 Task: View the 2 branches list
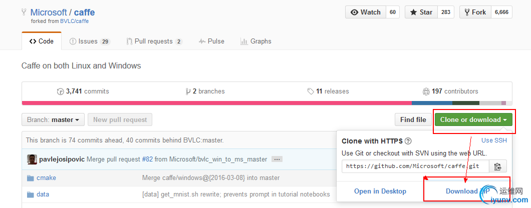click(205, 91)
